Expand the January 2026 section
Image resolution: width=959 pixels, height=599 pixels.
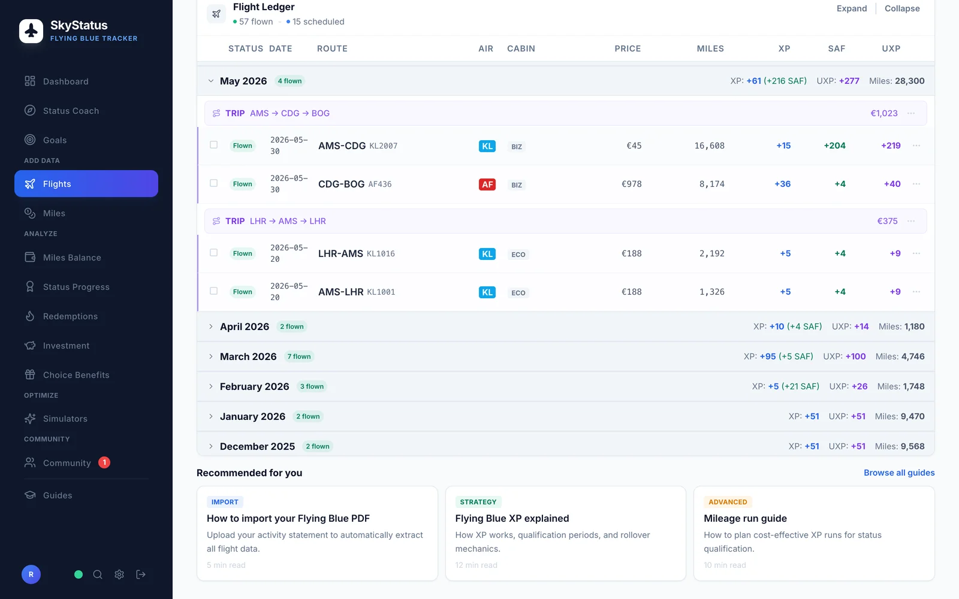[211, 416]
